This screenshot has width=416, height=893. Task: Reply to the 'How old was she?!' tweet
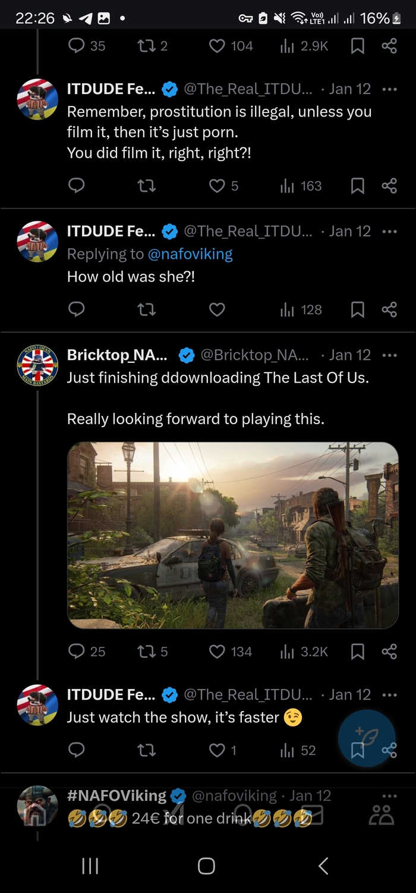pos(77,309)
